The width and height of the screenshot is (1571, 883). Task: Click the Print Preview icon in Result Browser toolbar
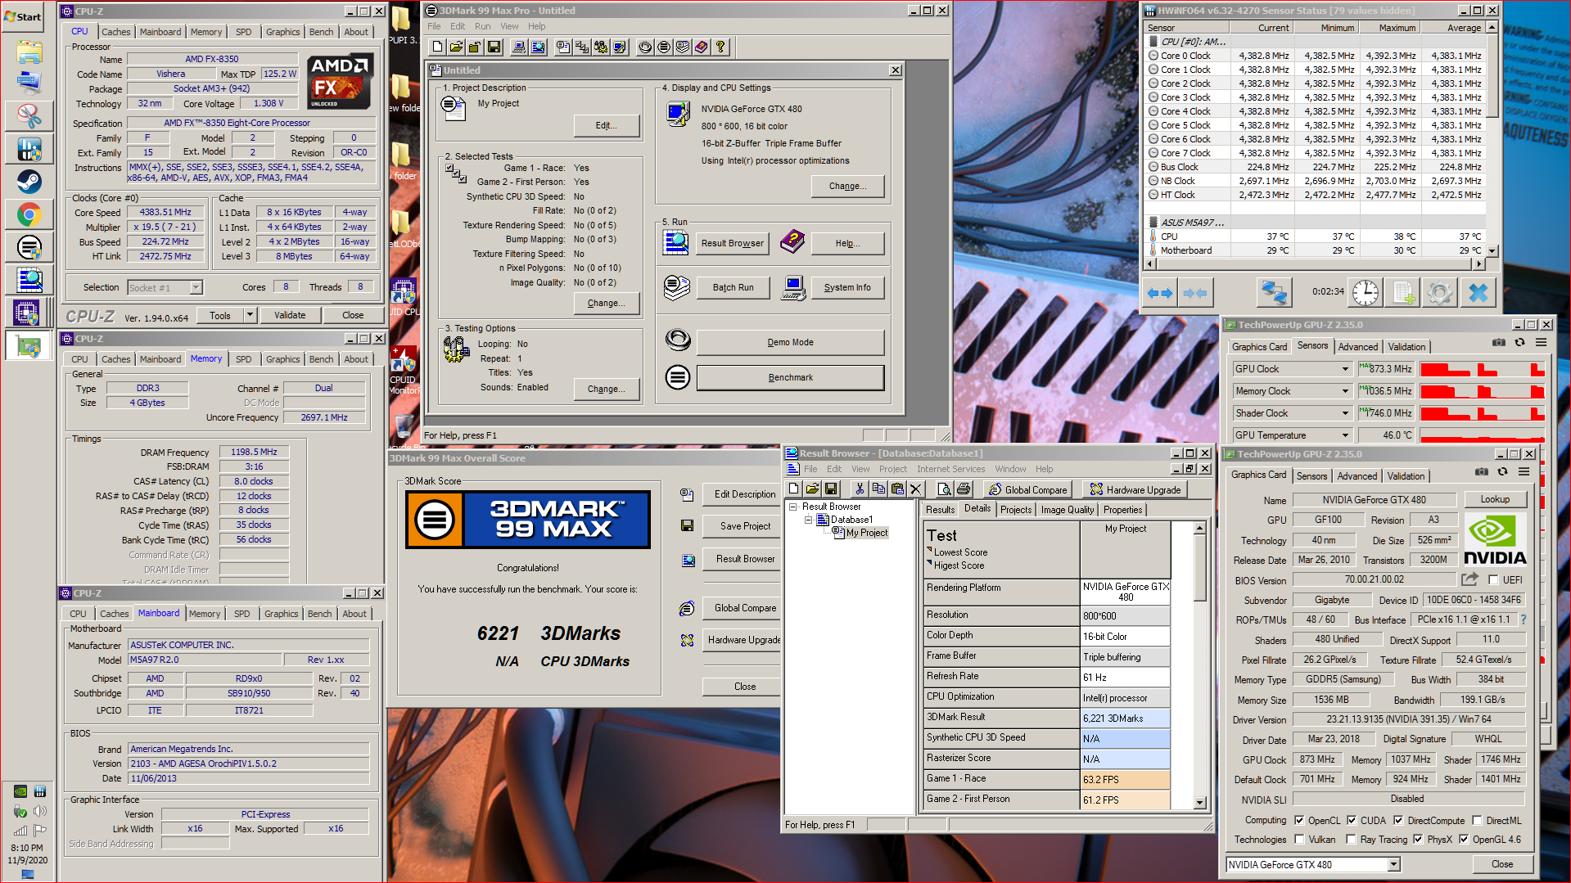[945, 489]
